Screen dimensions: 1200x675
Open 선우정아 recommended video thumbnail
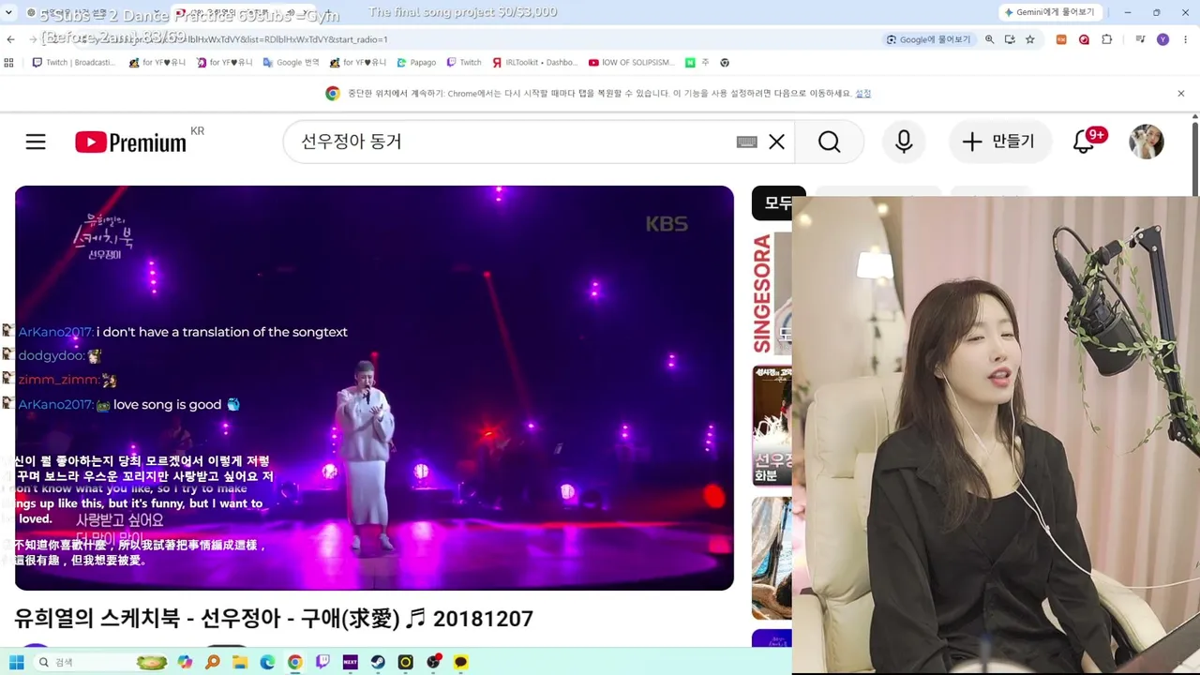pyautogui.click(x=772, y=426)
